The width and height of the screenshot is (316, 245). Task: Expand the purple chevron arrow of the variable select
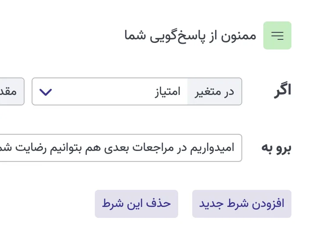click(46, 92)
